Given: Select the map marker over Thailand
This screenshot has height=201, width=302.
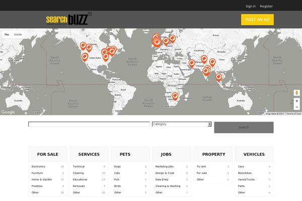Looking at the screenshot, I should pyautogui.click(x=218, y=77).
